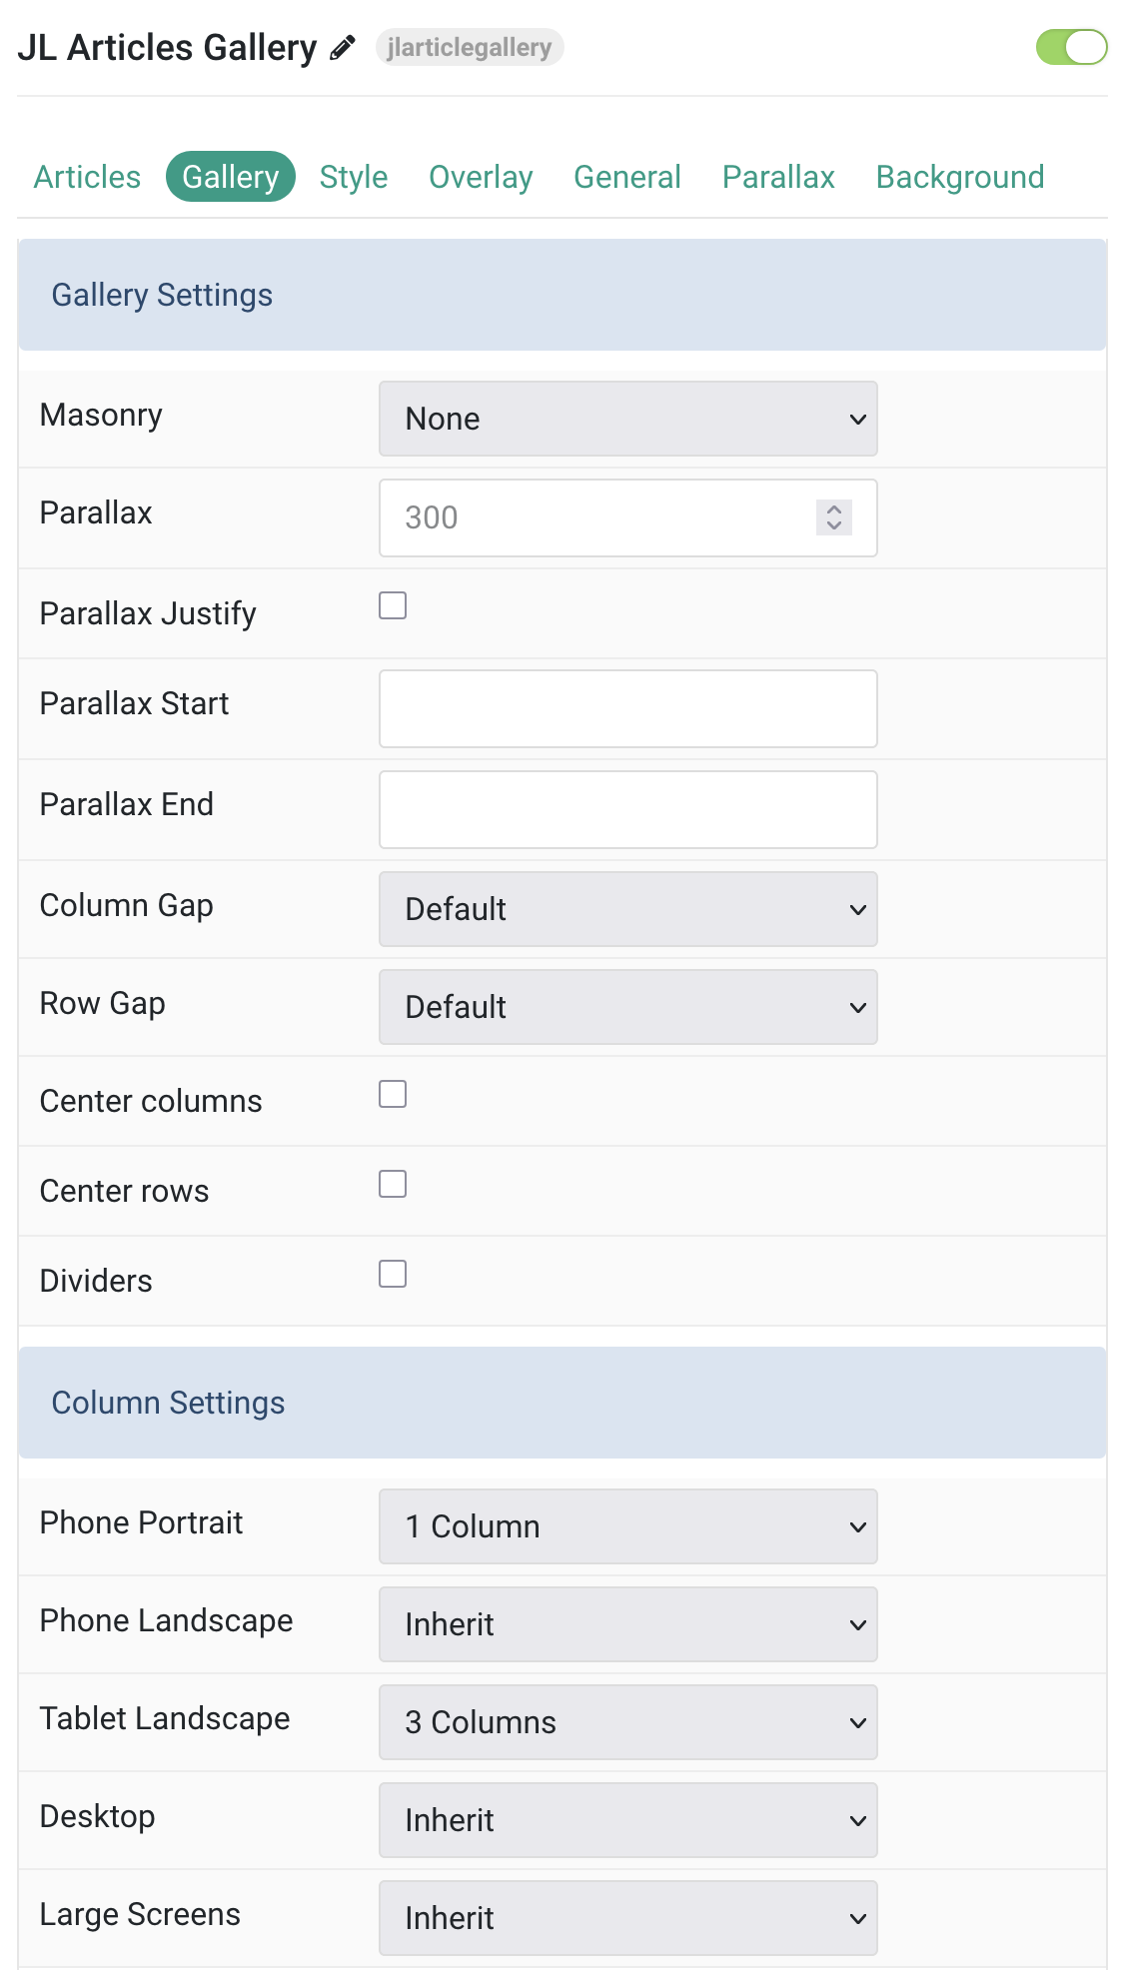1127x1970 pixels.
Task: Click the Parallax End input field
Action: 628,809
